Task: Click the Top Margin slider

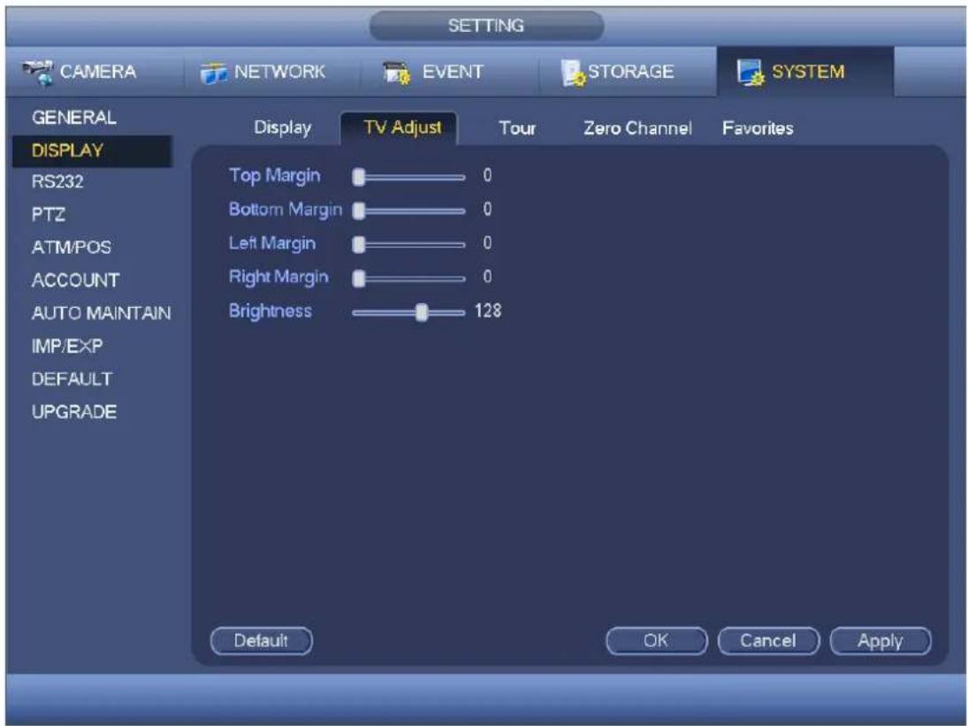Action: click(408, 177)
